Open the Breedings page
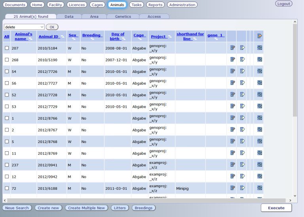Viewport: 304px width, 217px height. 143,208
